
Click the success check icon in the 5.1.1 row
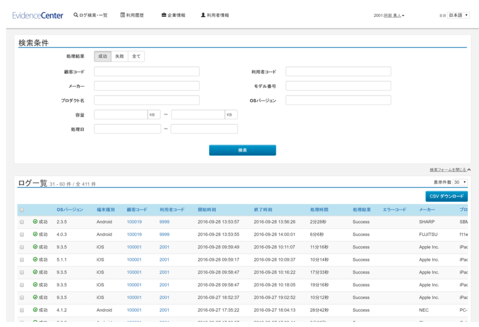35,260
